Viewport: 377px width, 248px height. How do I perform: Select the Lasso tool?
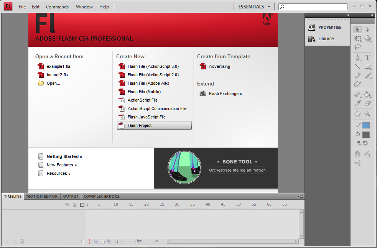pyautogui.click(x=357, y=47)
